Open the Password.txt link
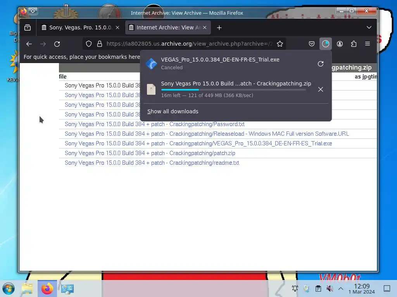The width and height of the screenshot is (397, 297). (154, 124)
